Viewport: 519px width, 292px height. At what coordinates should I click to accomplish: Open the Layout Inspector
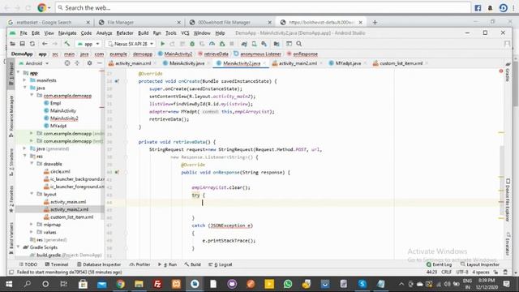pos(480,264)
